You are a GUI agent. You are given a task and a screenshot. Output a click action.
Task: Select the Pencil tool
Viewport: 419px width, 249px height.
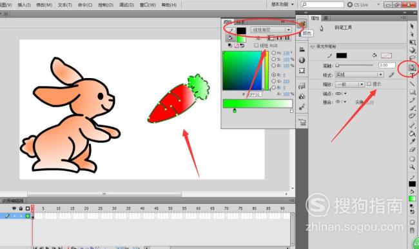(x=412, y=100)
